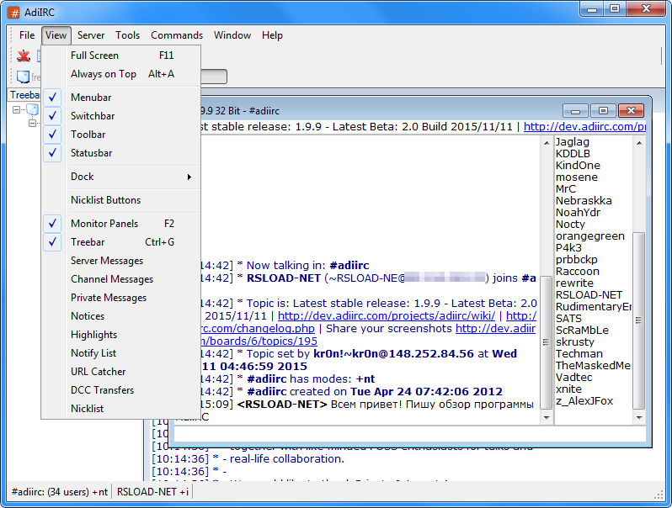Uncheck Treebar Ctrl+G option
672x508 pixels.
tap(121, 241)
